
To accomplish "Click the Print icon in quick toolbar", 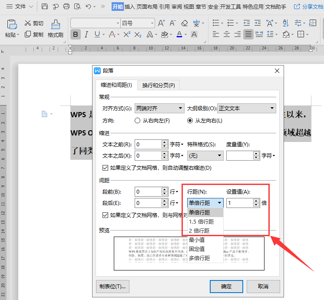I will (x=66, y=7).
